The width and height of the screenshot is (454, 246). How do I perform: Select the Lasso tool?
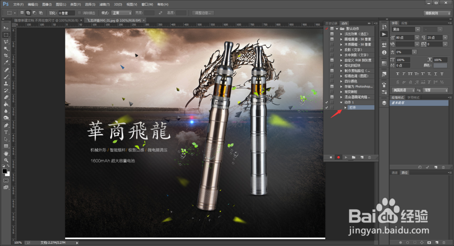pyautogui.click(x=6, y=42)
